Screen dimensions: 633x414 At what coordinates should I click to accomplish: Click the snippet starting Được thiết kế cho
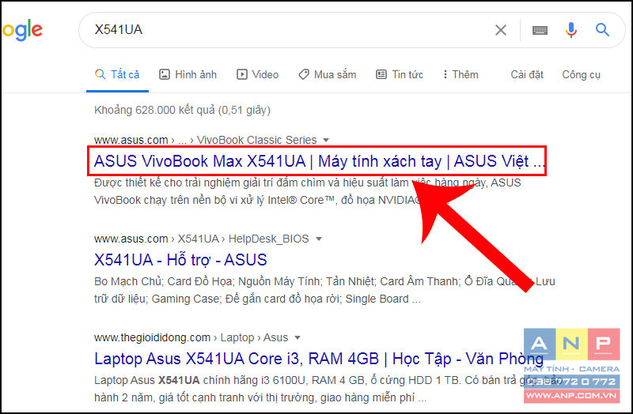click(x=308, y=191)
